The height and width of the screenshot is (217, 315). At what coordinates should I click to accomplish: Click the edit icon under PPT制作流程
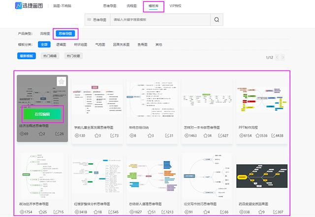pyautogui.click(x=273, y=136)
